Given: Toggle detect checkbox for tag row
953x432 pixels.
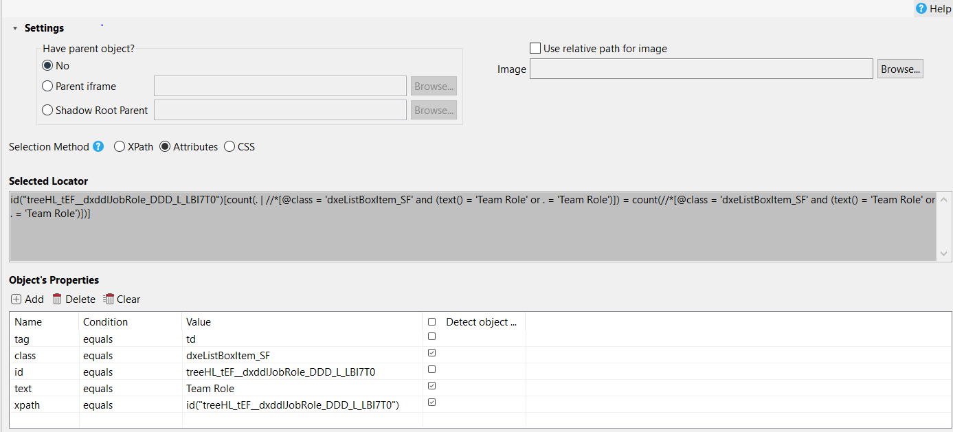Looking at the screenshot, I should [x=431, y=337].
